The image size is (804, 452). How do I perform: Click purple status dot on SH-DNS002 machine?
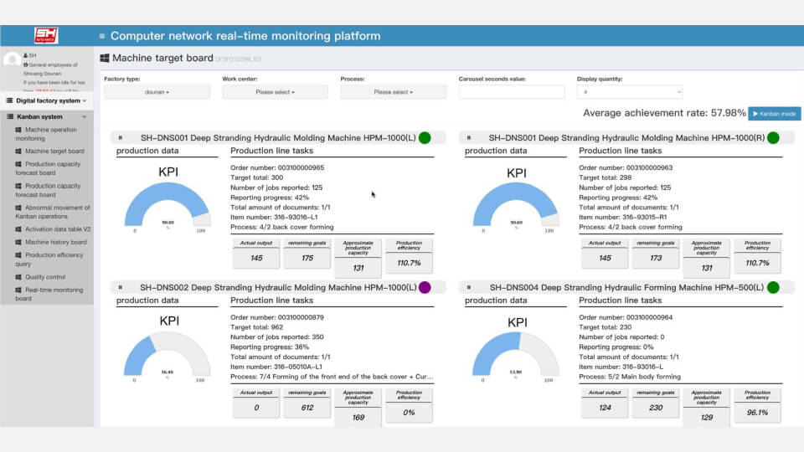(x=425, y=287)
